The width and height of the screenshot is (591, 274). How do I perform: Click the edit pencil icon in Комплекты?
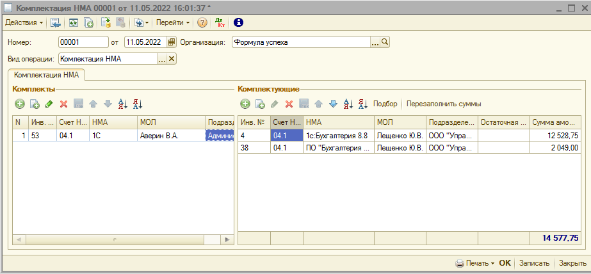[x=49, y=104]
